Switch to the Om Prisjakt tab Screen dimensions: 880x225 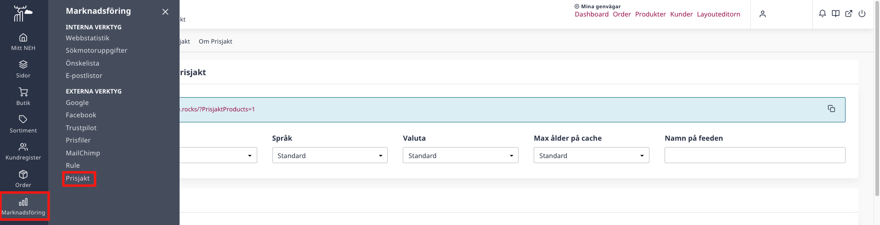pyautogui.click(x=215, y=41)
